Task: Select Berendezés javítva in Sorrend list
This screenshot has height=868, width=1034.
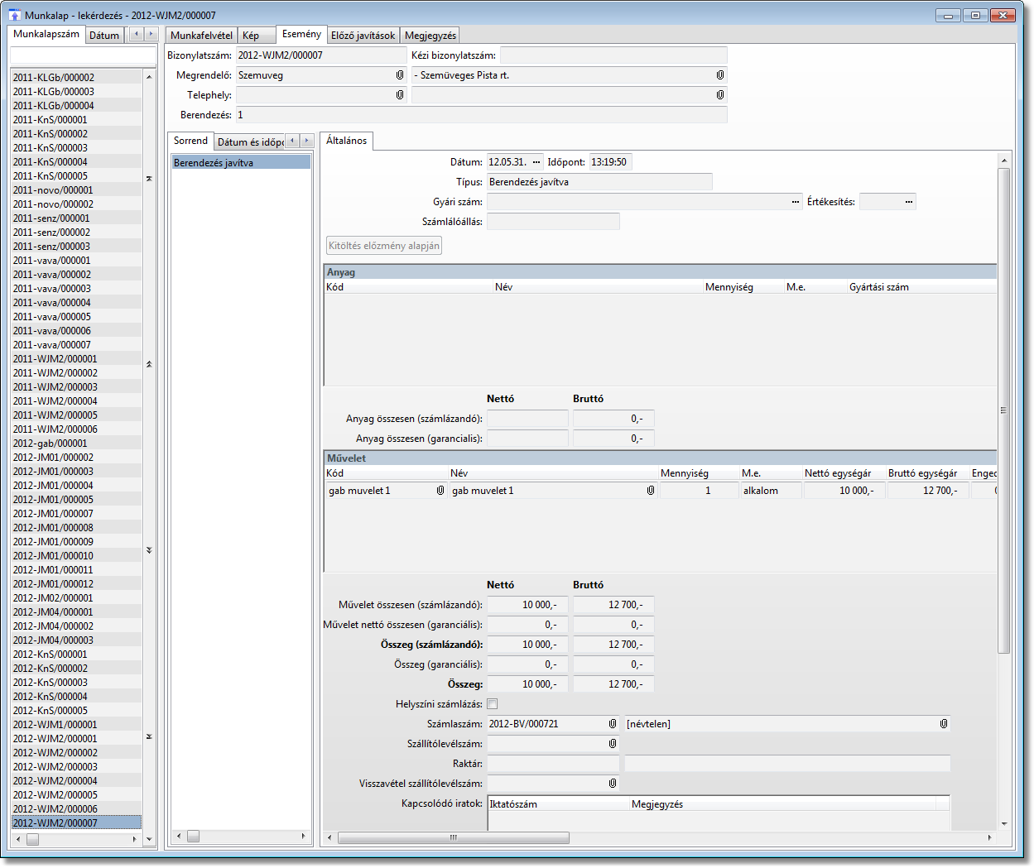Action: pos(240,163)
